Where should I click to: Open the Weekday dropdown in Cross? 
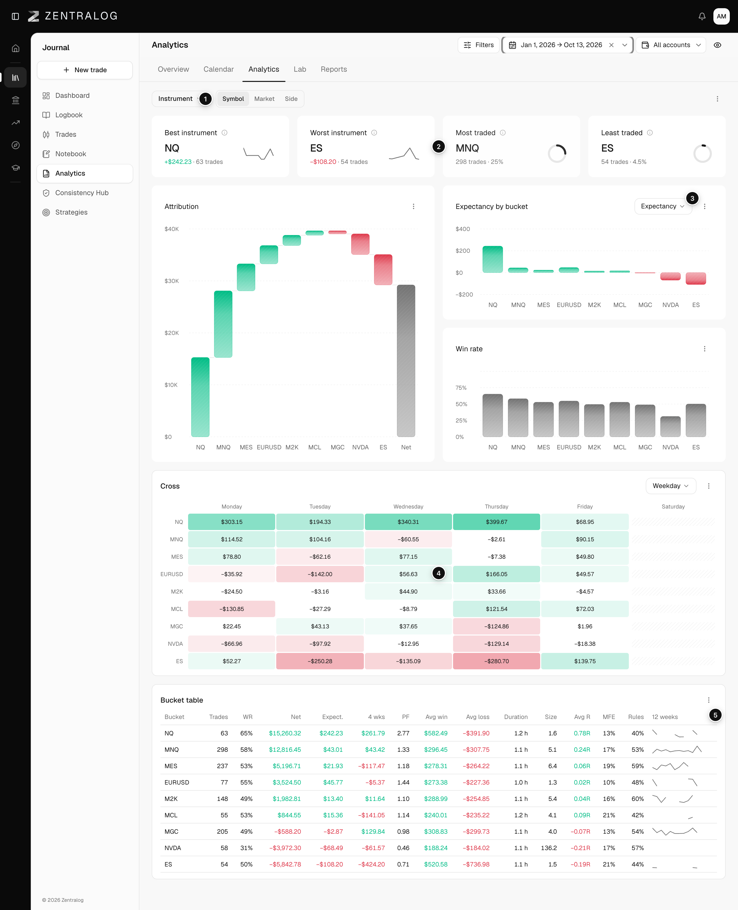[x=670, y=486]
